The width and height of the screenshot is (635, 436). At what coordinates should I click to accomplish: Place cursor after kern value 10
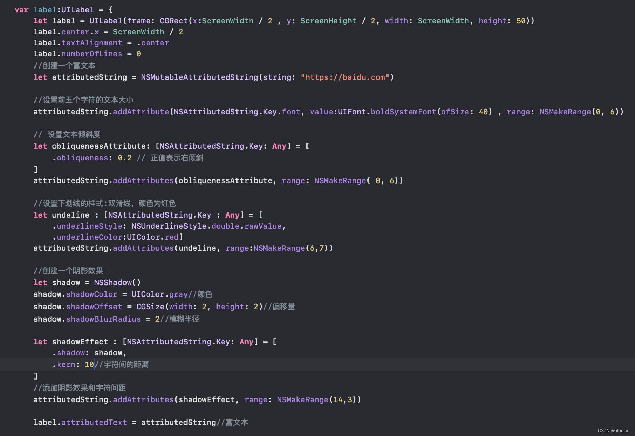pyautogui.click(x=94, y=364)
